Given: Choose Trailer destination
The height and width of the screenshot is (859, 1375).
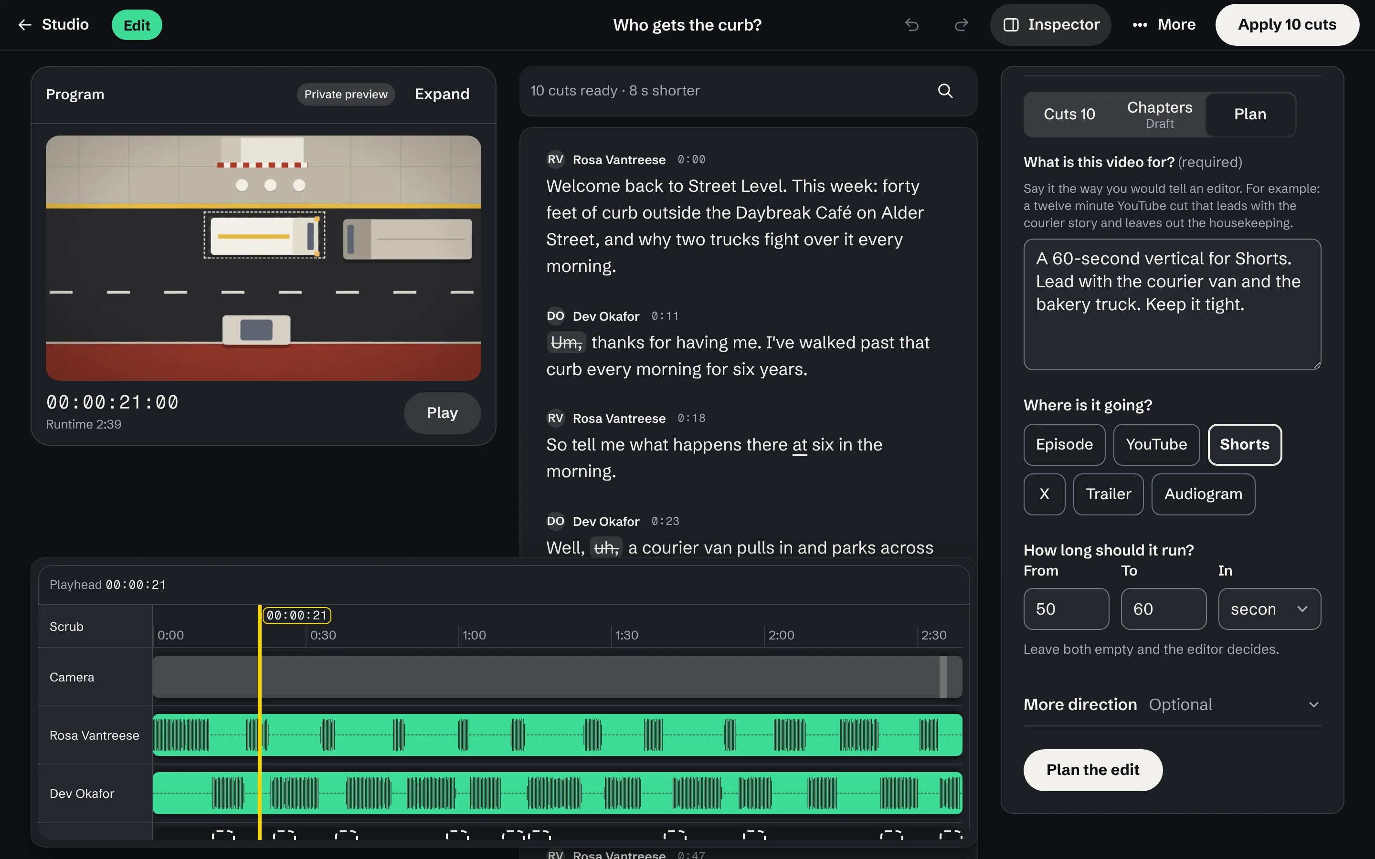Looking at the screenshot, I should (1108, 494).
